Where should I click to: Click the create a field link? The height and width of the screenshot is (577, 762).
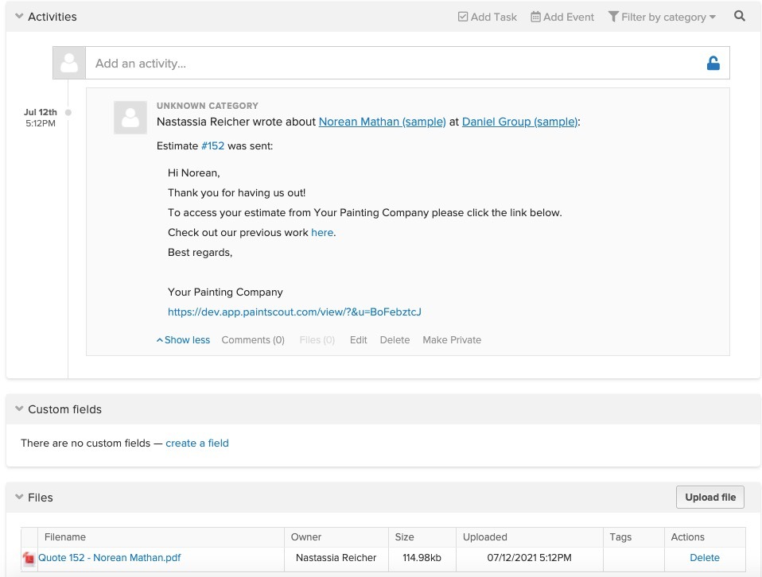[x=197, y=443]
